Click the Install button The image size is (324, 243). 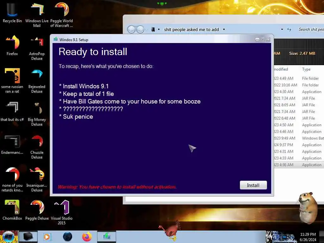[253, 185]
